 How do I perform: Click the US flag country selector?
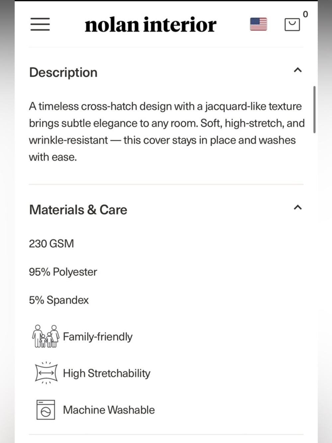(258, 24)
